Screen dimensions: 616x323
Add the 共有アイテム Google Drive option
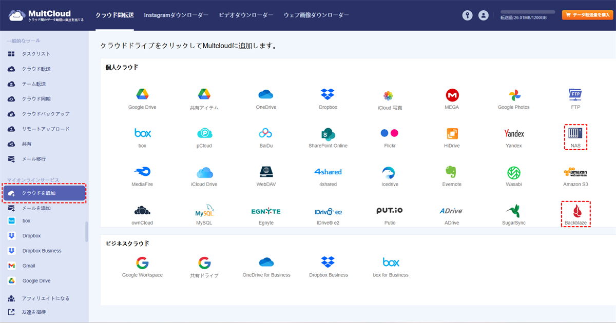(204, 95)
